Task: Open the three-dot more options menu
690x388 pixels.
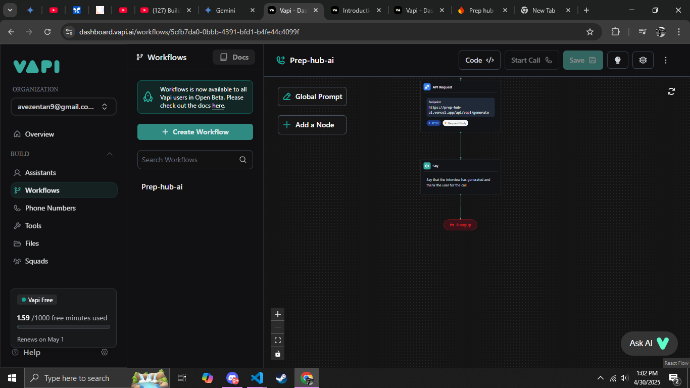Action: 666,60
